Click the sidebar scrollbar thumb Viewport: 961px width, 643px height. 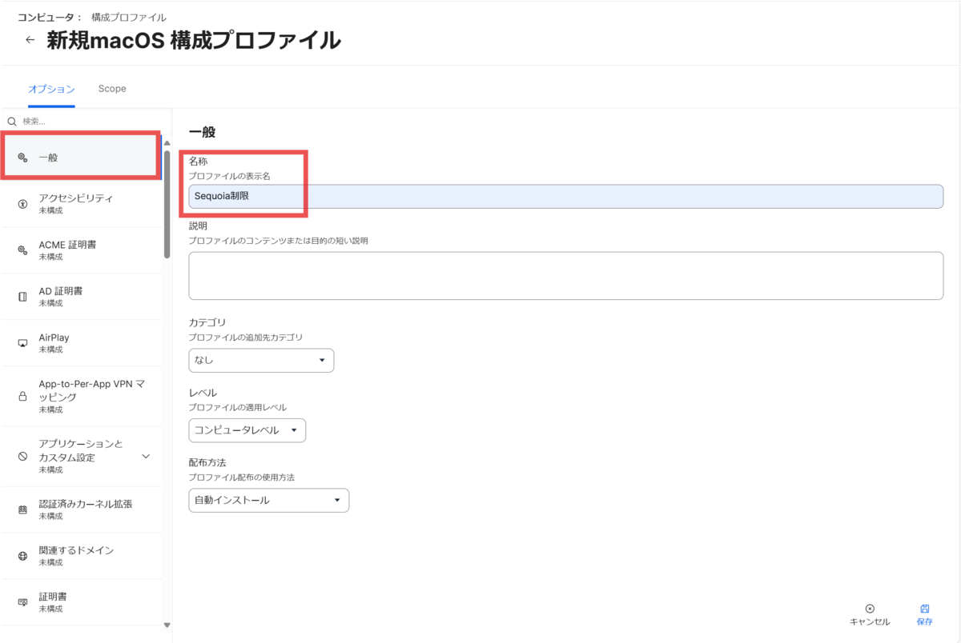click(x=167, y=205)
